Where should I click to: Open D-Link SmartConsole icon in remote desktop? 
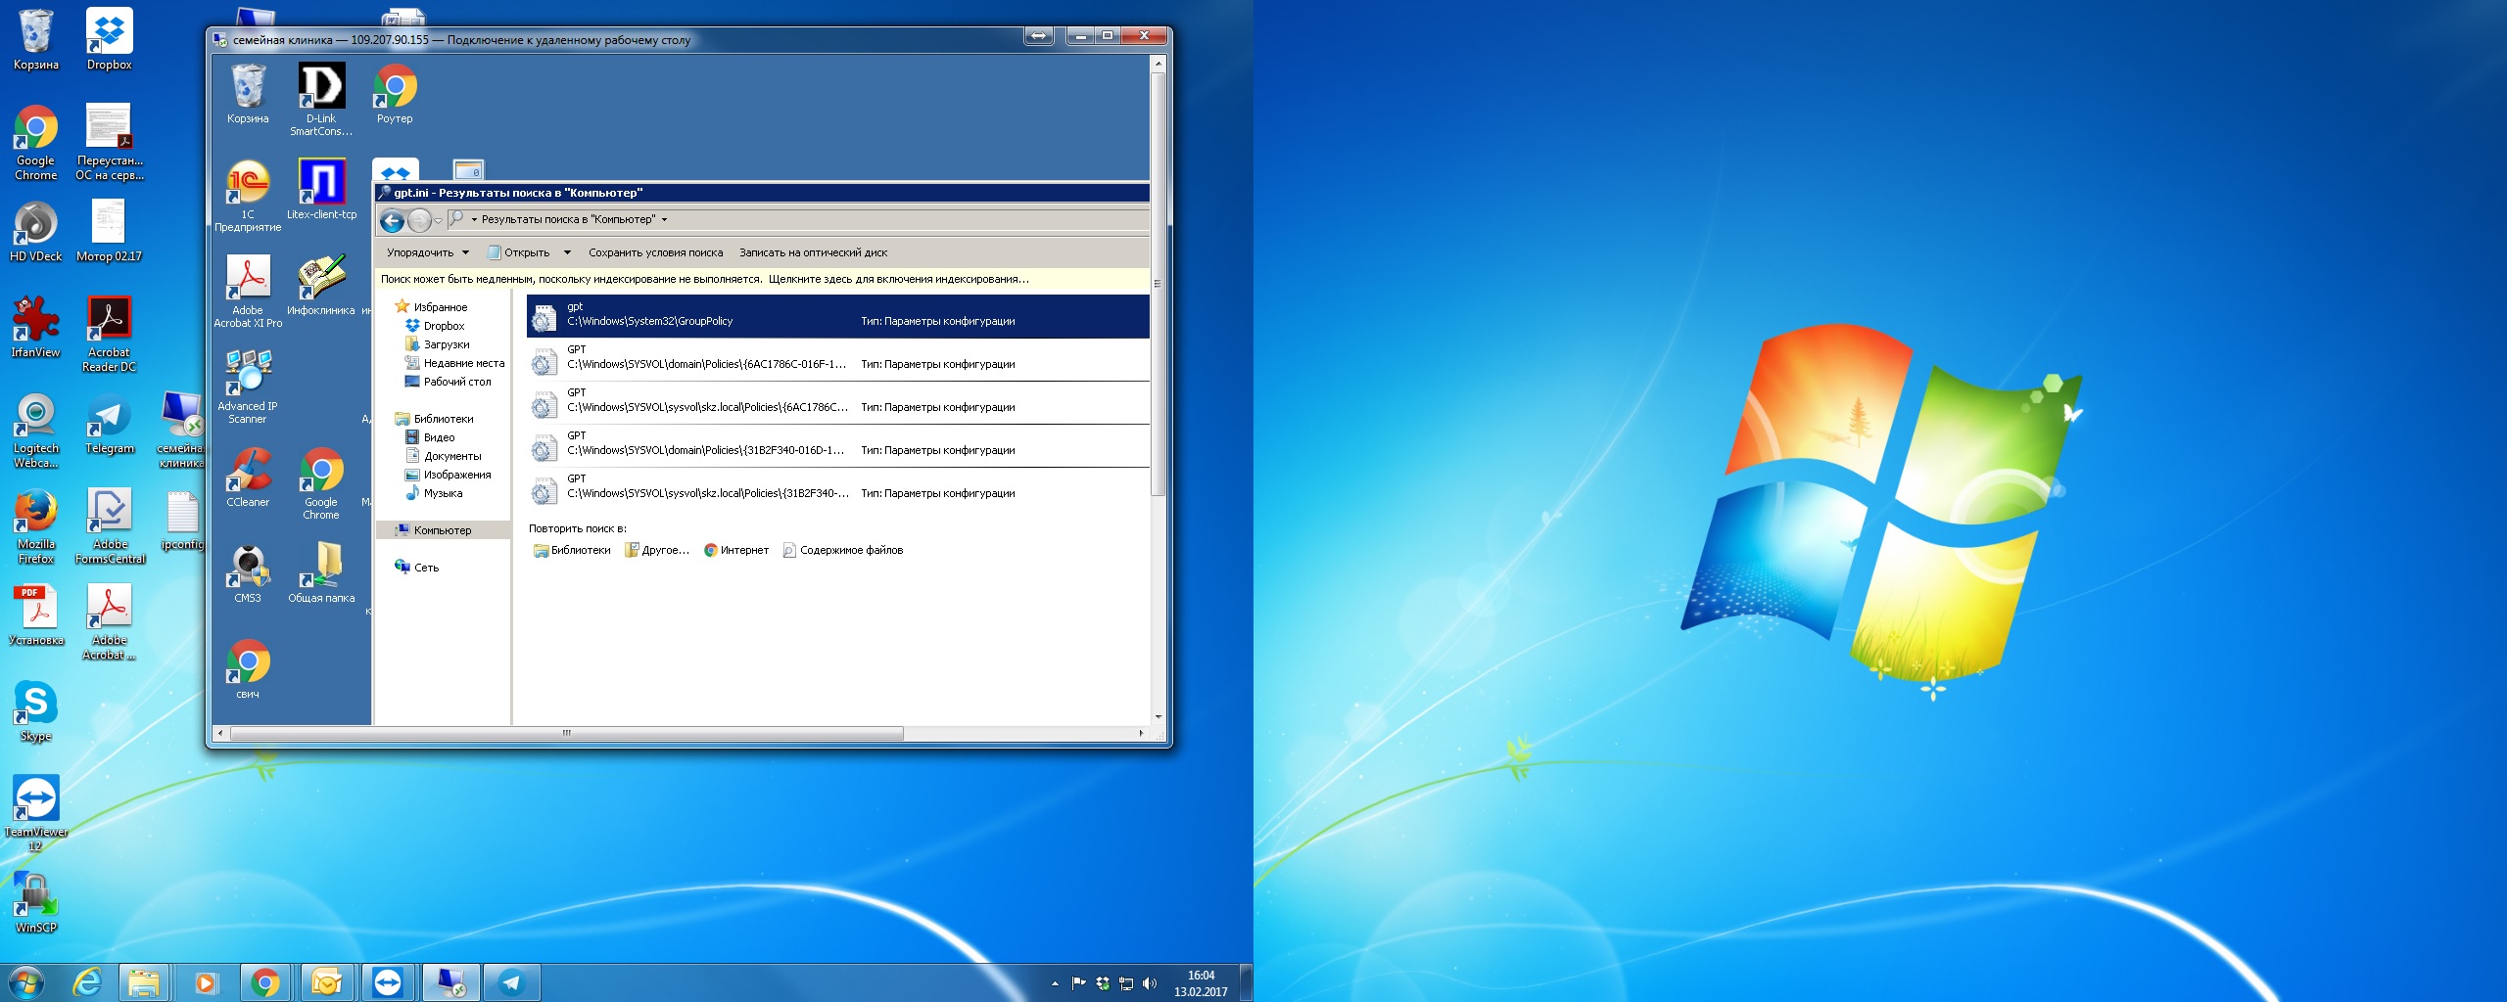321,99
